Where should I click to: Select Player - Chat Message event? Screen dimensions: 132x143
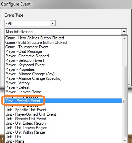(63, 51)
